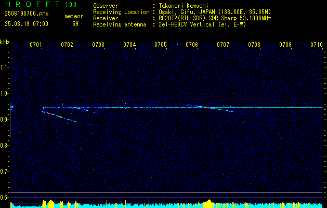Click the meteor count 59
327x208 pixels.
75,24
